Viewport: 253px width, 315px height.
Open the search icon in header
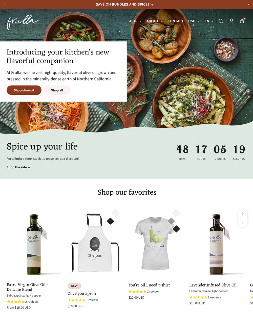click(221, 21)
